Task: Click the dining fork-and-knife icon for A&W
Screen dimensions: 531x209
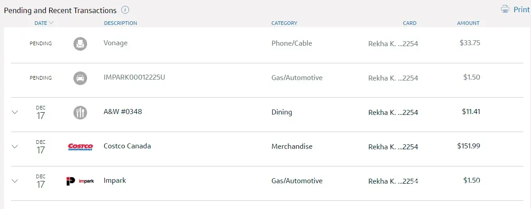Action: (80, 112)
